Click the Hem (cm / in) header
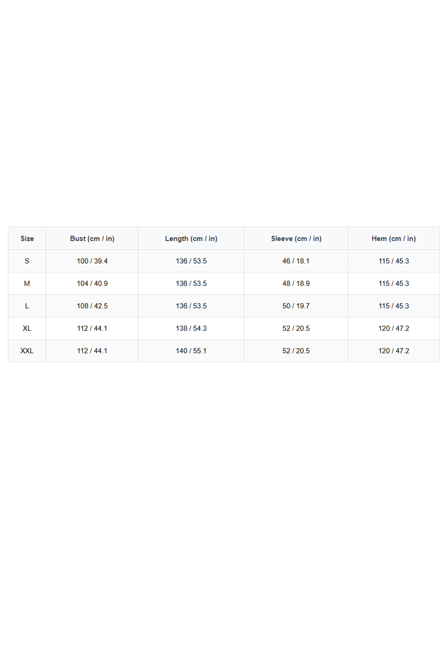The width and height of the screenshot is (446, 670). (394, 238)
